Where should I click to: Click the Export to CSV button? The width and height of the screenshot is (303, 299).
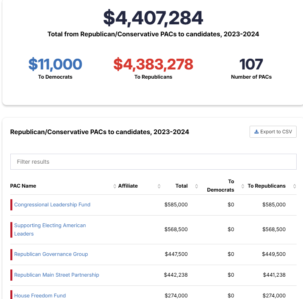pos(273,132)
